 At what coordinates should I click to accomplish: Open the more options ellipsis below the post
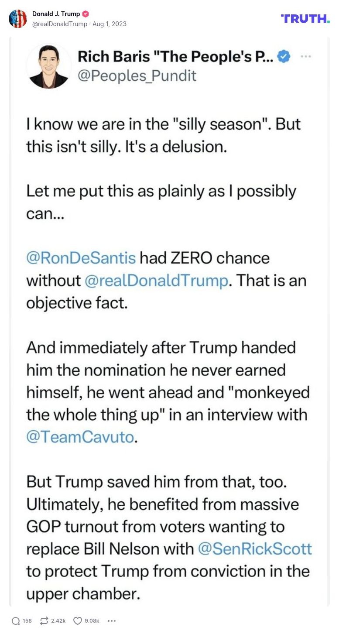click(x=112, y=620)
